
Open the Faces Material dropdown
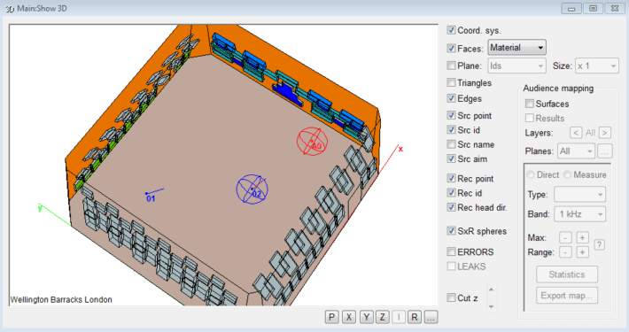pyautogui.click(x=516, y=48)
